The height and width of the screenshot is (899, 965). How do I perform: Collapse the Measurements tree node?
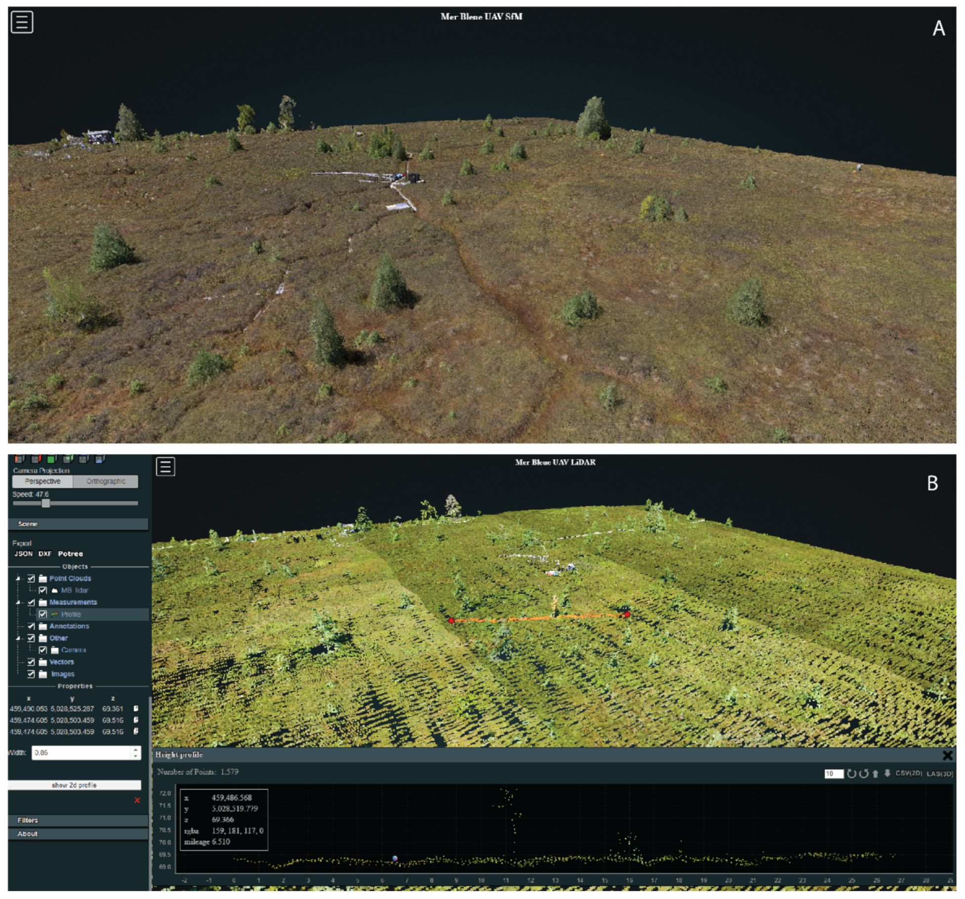pos(18,602)
